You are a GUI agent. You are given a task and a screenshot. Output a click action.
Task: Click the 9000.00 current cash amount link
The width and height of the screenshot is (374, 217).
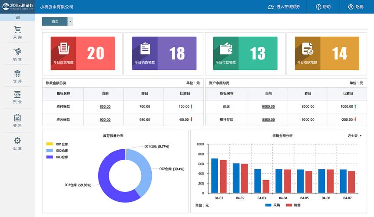pos(268,106)
